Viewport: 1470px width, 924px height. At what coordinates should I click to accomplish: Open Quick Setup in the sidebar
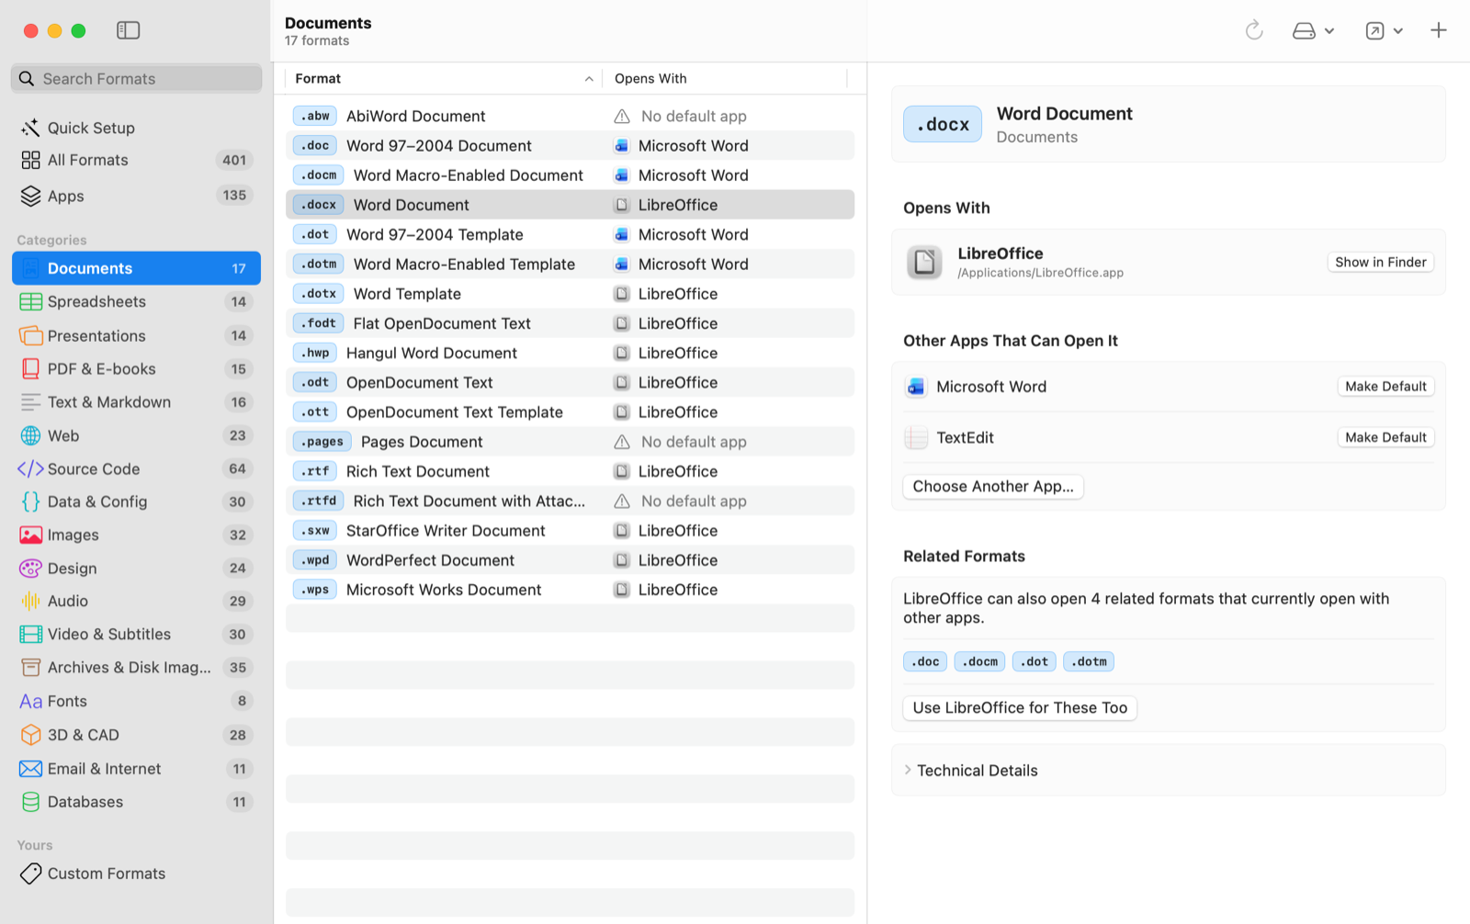click(136, 128)
